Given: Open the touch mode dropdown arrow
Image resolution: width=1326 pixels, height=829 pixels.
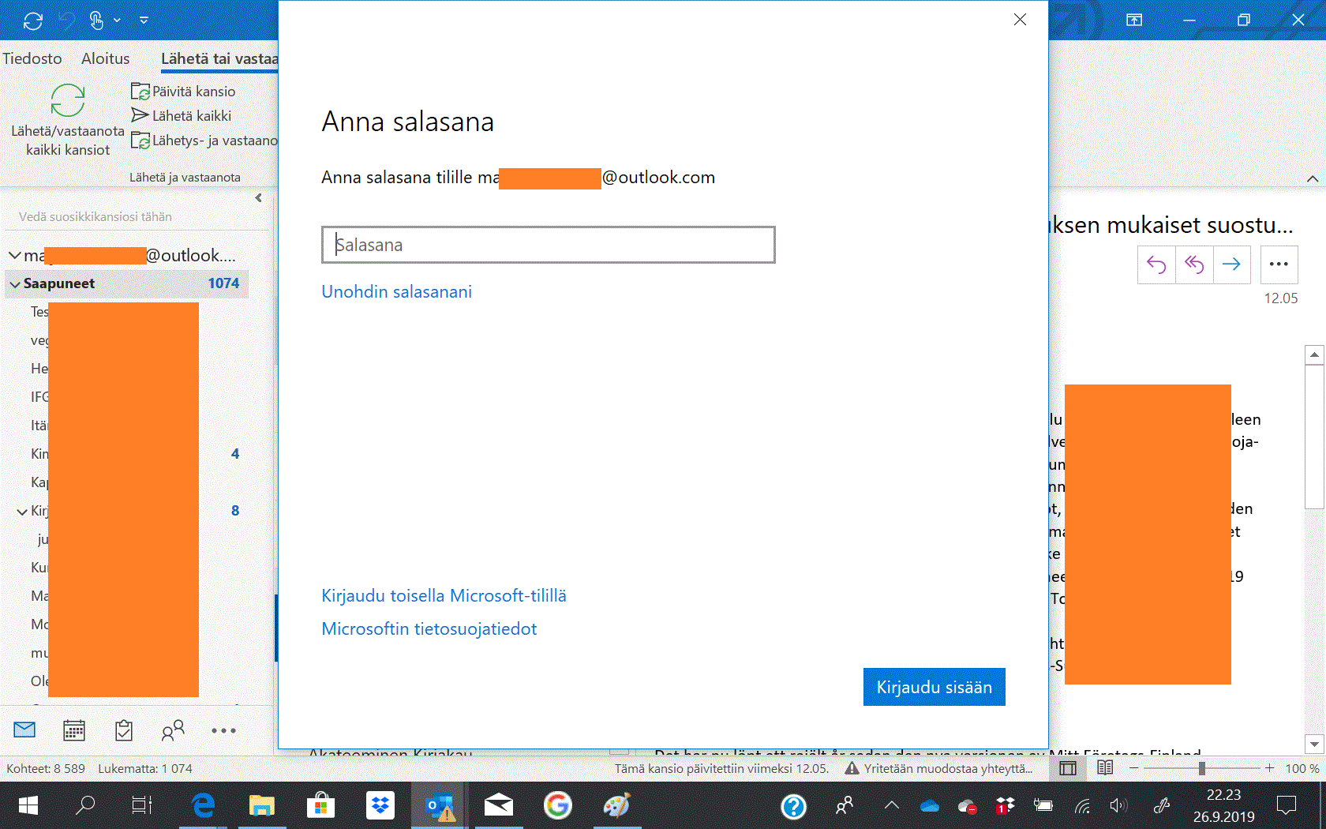Looking at the screenshot, I should point(117,21).
